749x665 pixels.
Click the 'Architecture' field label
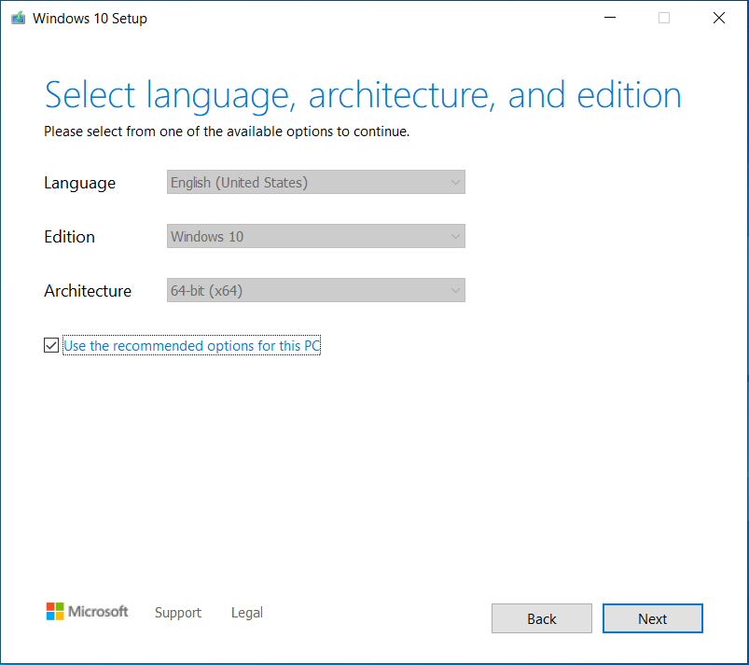pos(88,290)
